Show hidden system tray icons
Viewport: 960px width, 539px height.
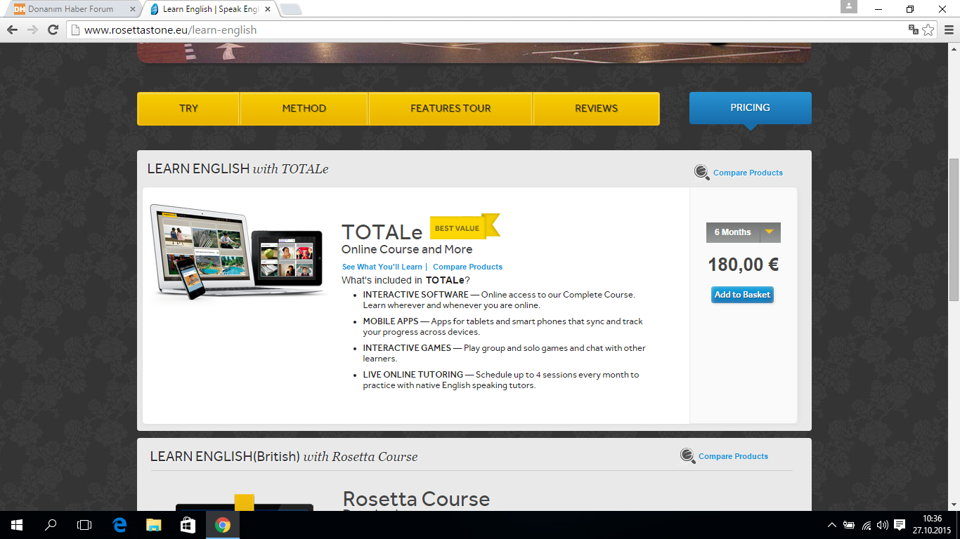coord(832,525)
